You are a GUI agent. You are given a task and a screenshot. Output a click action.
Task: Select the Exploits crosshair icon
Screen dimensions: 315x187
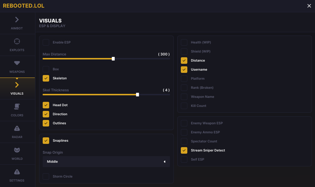pyautogui.click(x=17, y=41)
